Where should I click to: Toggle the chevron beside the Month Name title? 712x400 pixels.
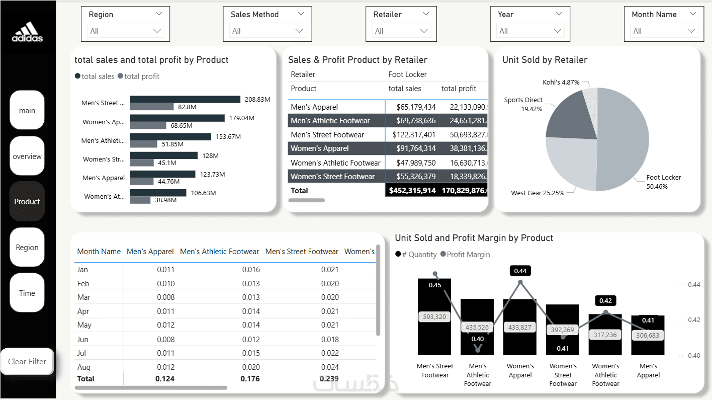pos(693,14)
